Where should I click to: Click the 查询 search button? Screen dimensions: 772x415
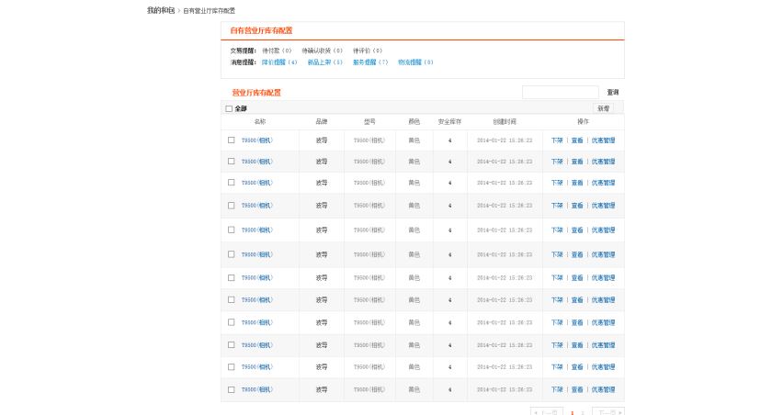pos(612,93)
